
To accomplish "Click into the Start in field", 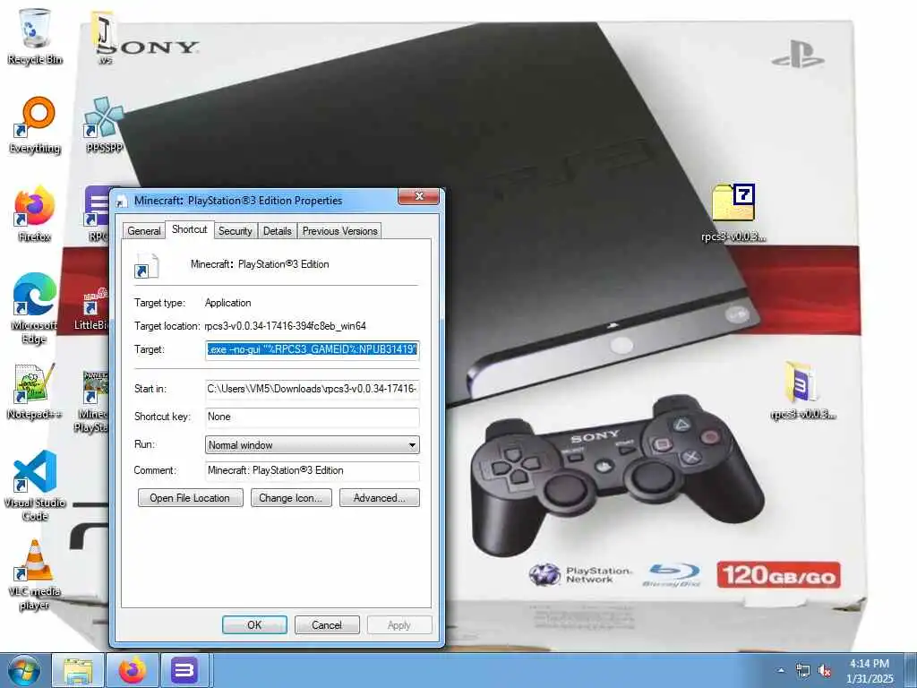I will pos(313,389).
